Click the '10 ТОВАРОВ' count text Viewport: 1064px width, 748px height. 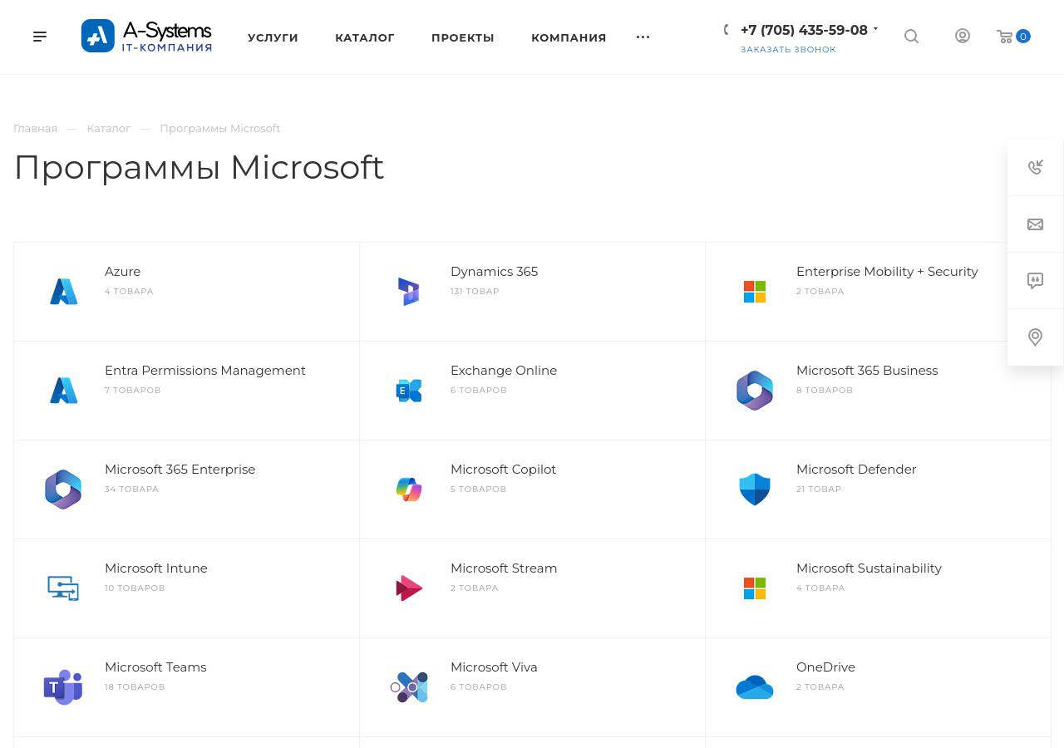[x=135, y=588]
